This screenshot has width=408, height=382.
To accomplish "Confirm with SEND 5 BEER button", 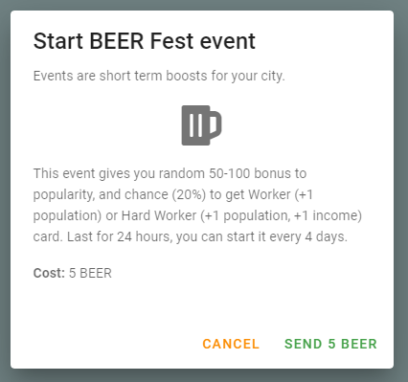I will [x=330, y=344].
